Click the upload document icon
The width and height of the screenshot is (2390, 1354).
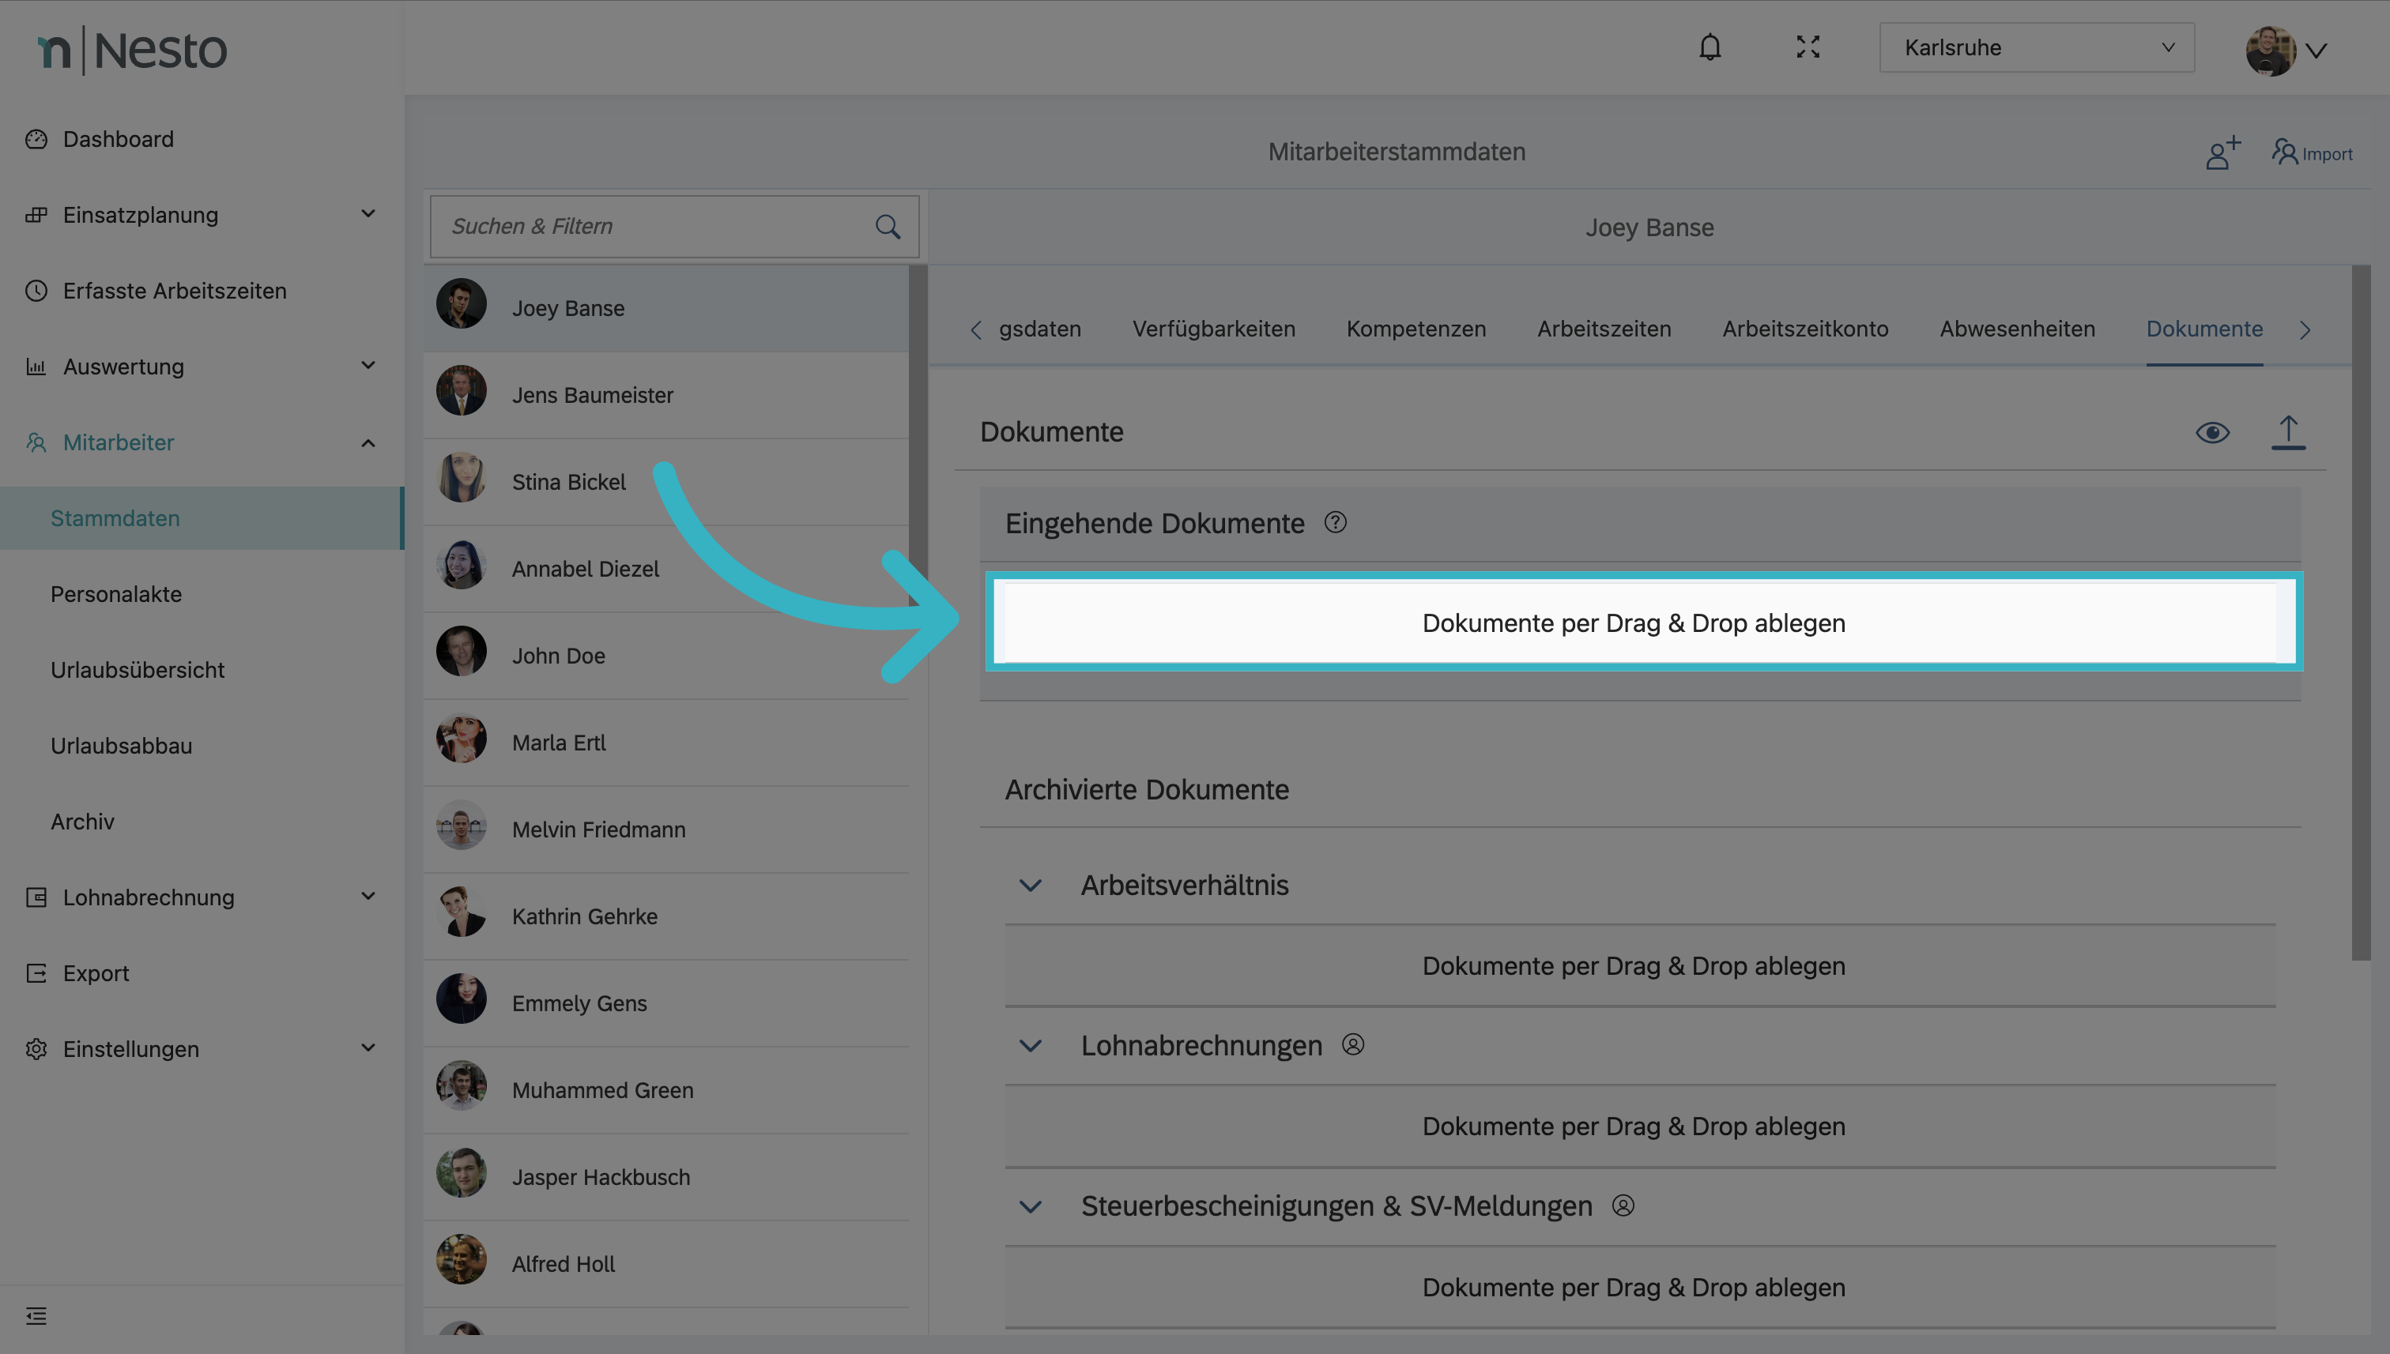(x=2288, y=432)
